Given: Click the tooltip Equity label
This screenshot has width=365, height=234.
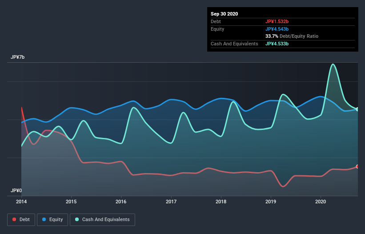Looking at the screenshot, I should tap(217, 29).
